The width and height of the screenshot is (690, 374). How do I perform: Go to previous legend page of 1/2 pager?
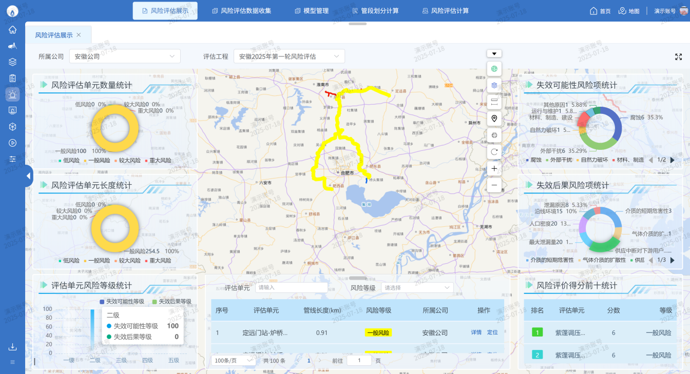tap(651, 160)
